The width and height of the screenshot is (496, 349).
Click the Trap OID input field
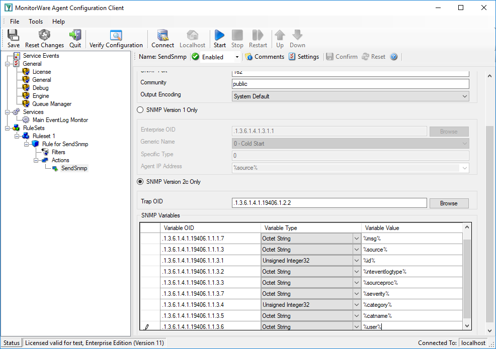[329, 203]
